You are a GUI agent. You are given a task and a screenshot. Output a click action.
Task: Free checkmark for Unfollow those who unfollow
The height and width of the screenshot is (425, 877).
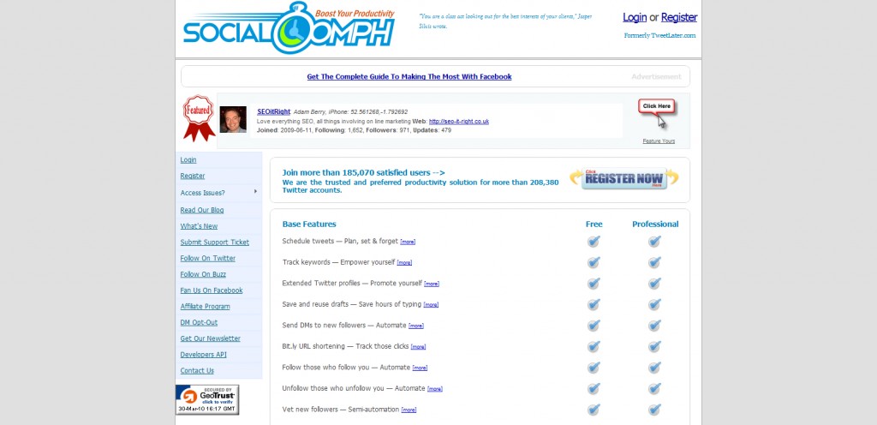pos(594,389)
